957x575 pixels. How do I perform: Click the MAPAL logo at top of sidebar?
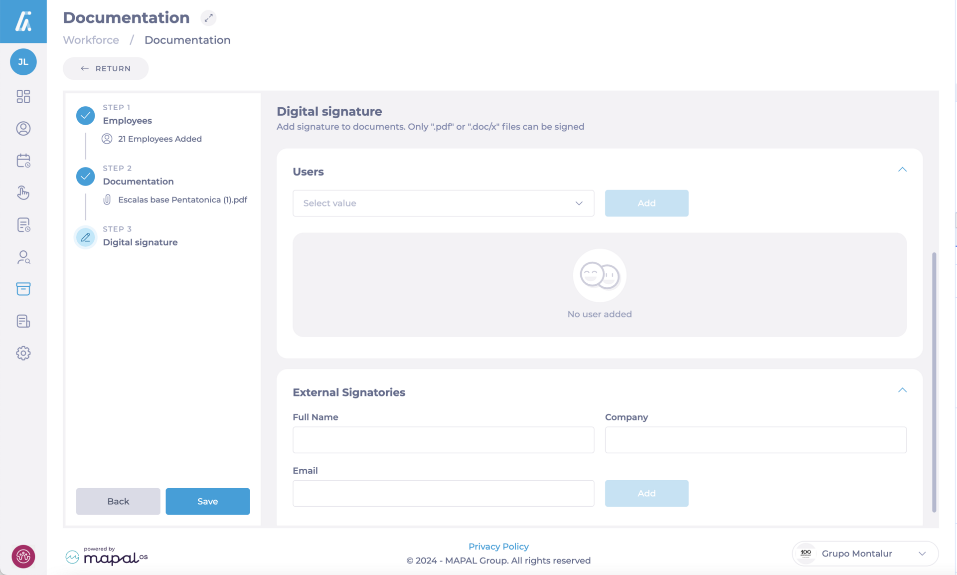23,21
